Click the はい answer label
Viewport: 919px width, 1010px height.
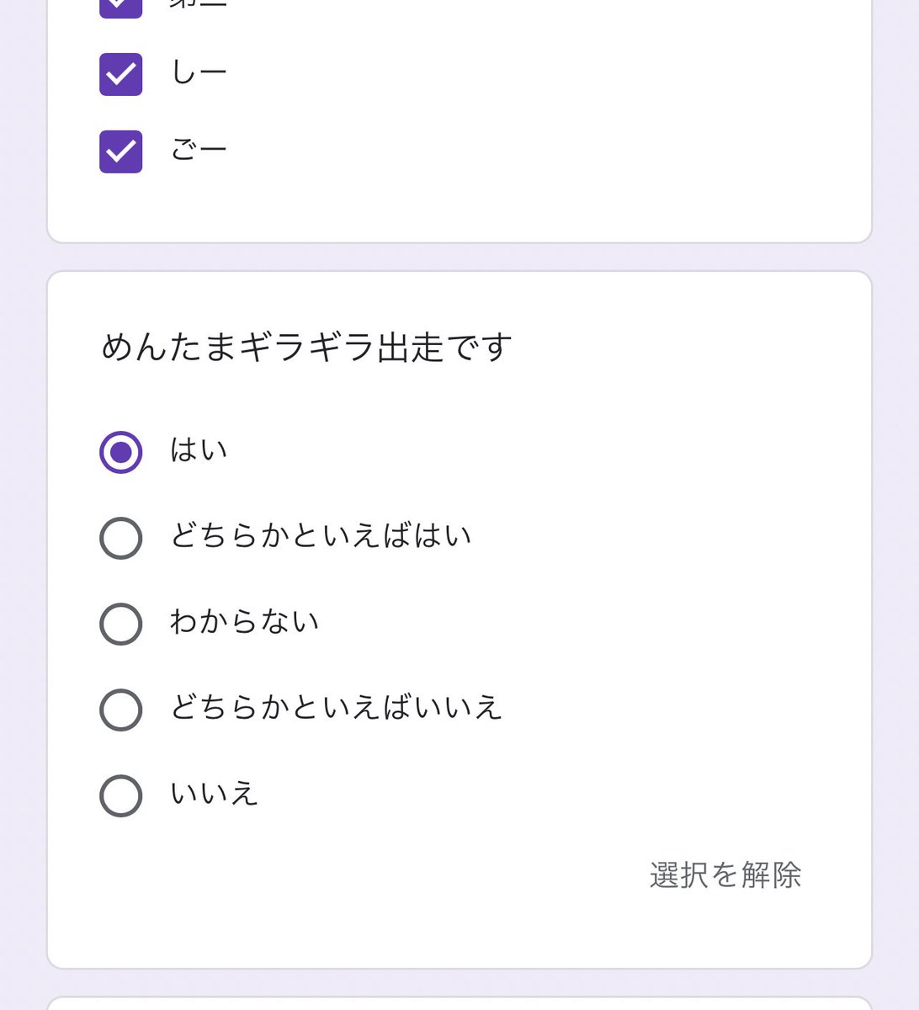point(199,450)
